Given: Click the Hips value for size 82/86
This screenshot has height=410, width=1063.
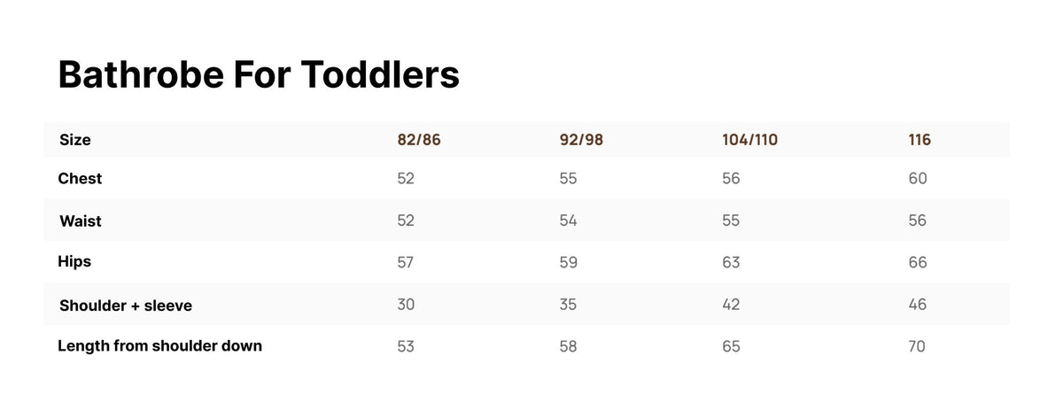Looking at the screenshot, I should (x=406, y=263).
